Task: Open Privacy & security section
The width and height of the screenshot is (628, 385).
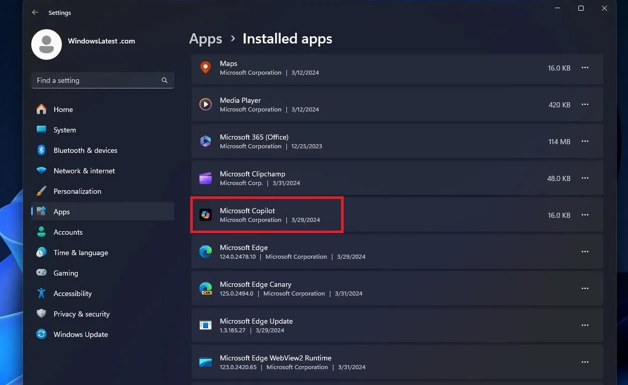Action: click(x=81, y=314)
